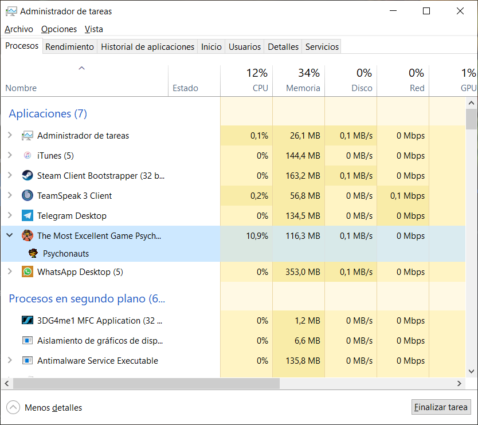This screenshot has height=425, width=478.
Task: Click the WhatsApp Desktop icon
Action: point(27,271)
